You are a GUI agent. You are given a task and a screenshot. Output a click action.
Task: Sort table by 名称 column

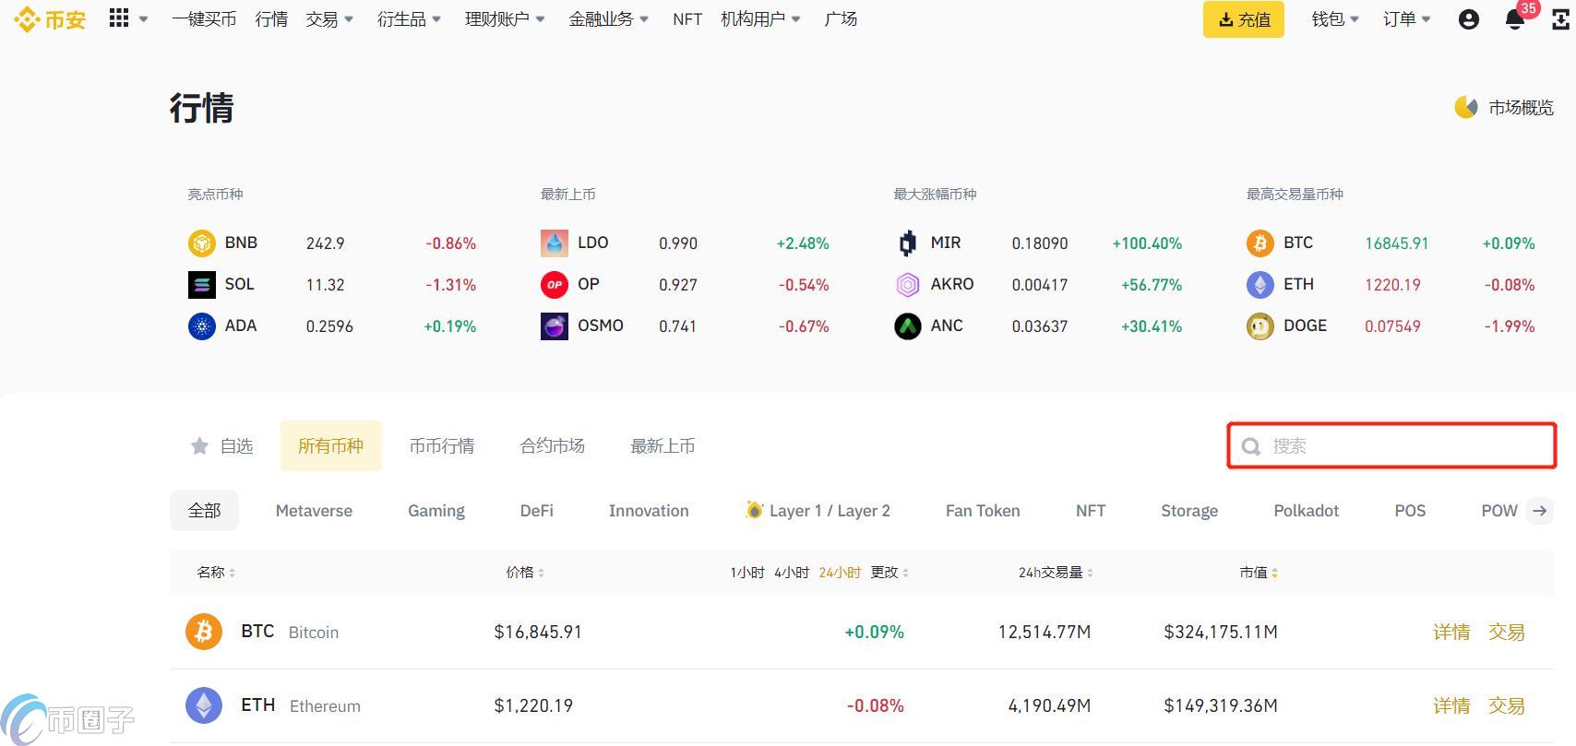(216, 573)
